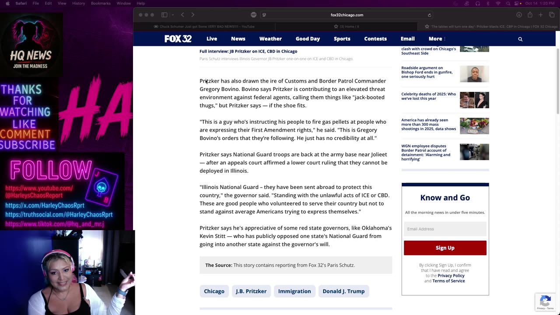Click the FOX 32 logo
Image resolution: width=560 pixels, height=315 pixels.
pyautogui.click(x=178, y=39)
